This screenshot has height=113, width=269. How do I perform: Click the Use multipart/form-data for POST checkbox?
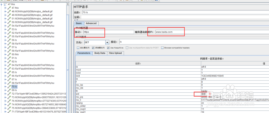pos(127,48)
